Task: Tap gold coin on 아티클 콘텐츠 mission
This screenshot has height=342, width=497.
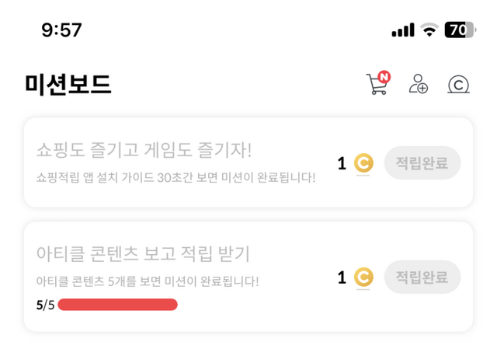Action: [x=363, y=277]
